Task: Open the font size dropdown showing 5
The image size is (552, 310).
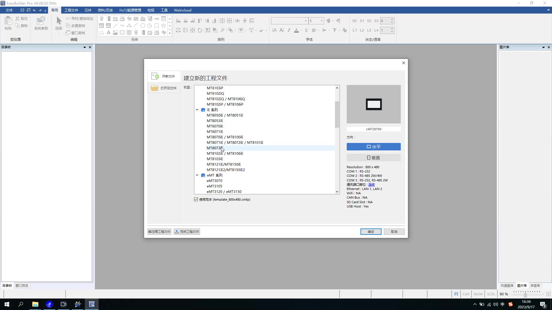Action: (321, 21)
